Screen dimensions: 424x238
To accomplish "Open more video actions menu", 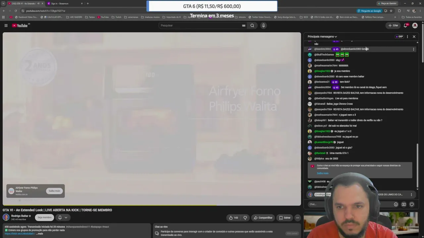I will (x=297, y=218).
